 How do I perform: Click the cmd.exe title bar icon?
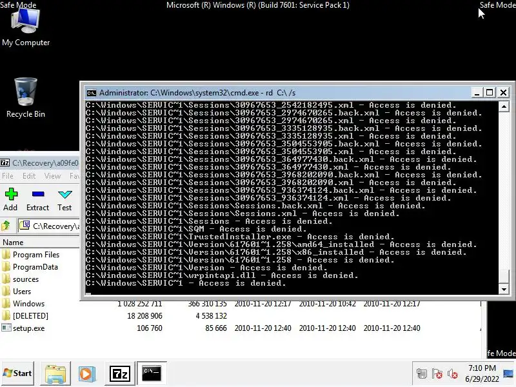tap(91, 93)
